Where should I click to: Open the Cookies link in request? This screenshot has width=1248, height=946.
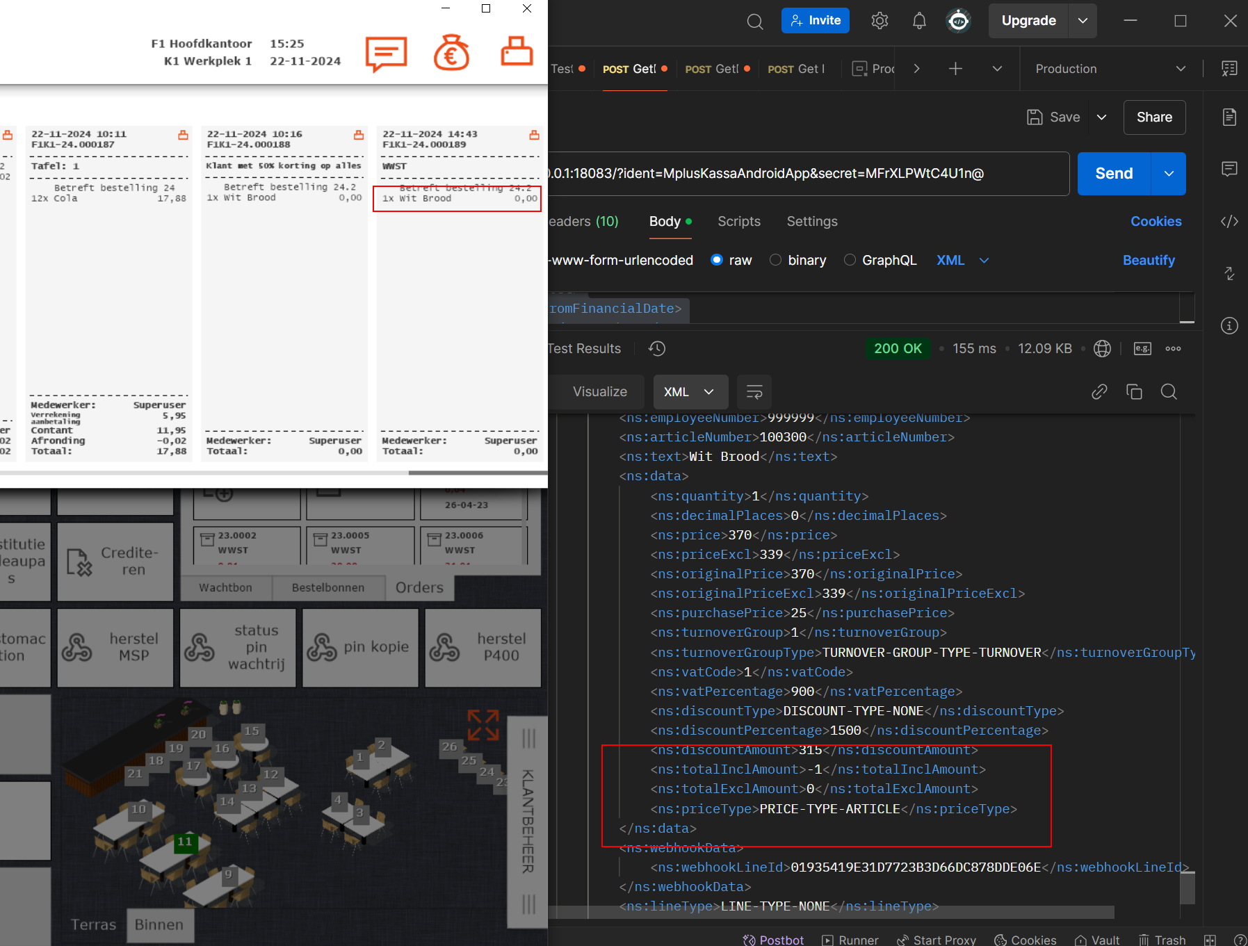click(x=1156, y=221)
